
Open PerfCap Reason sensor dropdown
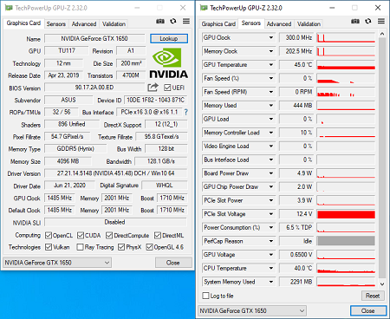(x=271, y=241)
